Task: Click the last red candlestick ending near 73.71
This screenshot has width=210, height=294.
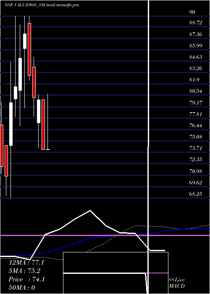Action: 43,125
